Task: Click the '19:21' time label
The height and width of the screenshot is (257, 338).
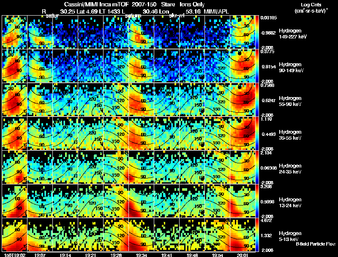Action: 90,255
